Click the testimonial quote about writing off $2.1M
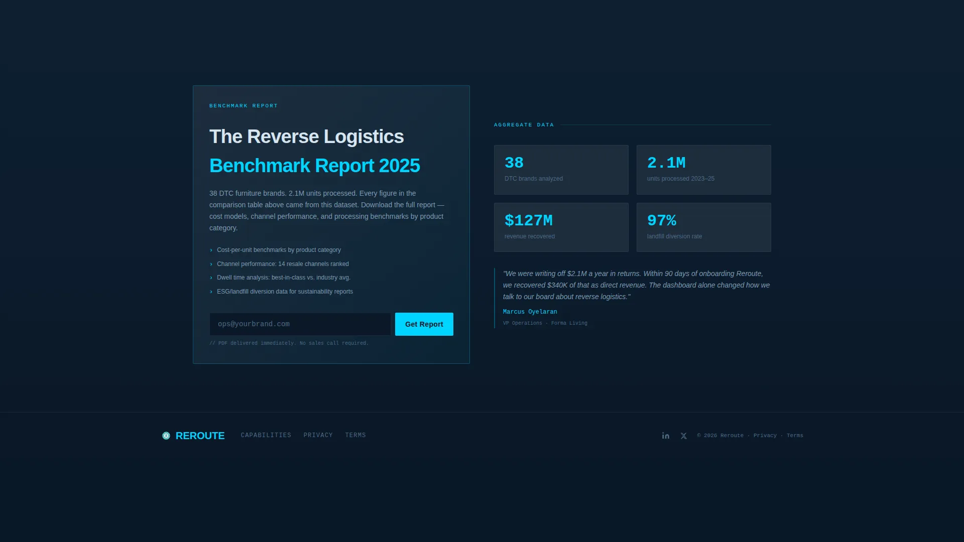Screen dimensions: 964x542 coord(636,285)
